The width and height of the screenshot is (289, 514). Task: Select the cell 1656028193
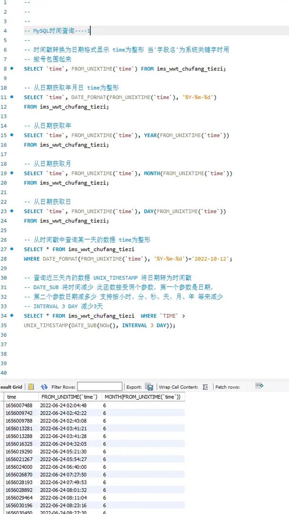(19, 482)
